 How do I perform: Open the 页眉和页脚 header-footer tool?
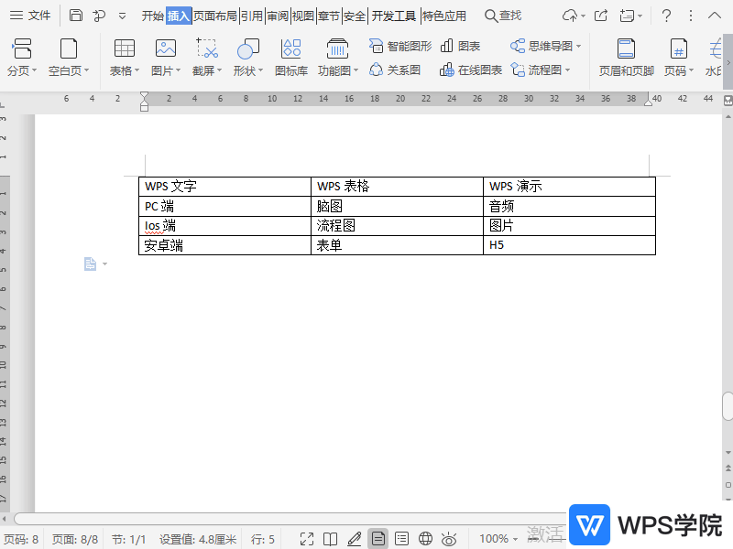tap(626, 55)
